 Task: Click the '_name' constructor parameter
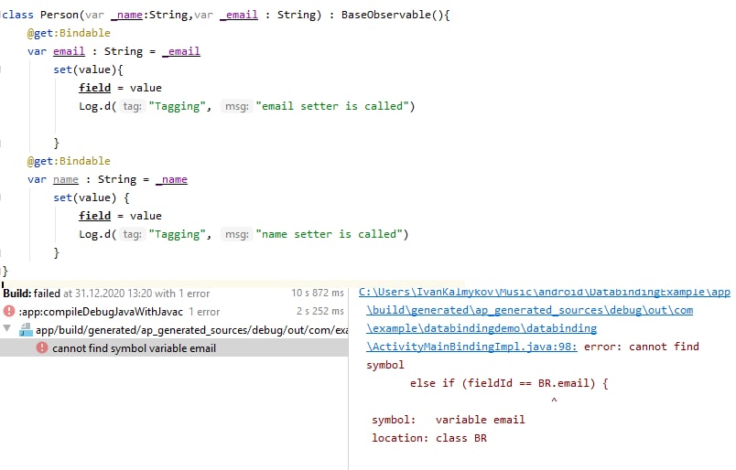click(x=126, y=15)
